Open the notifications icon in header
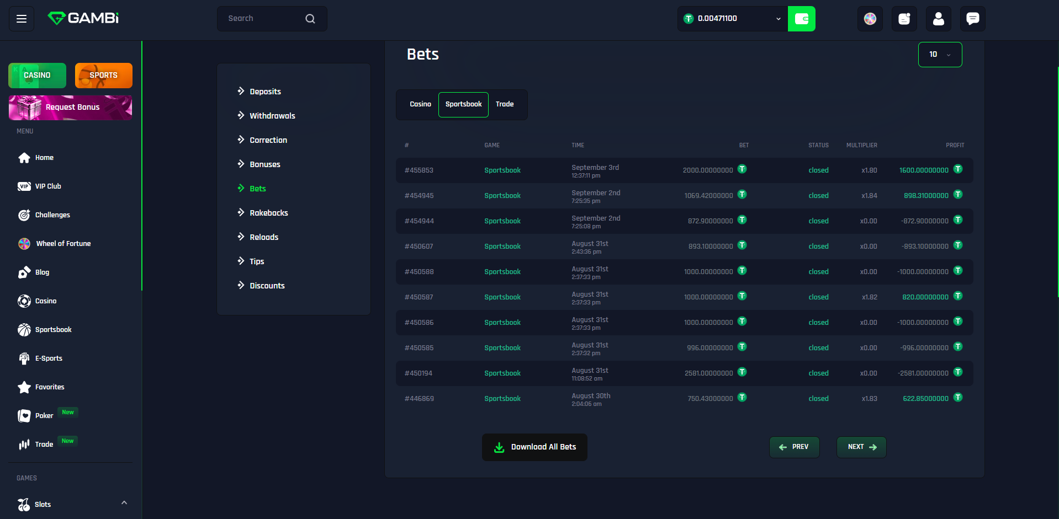This screenshot has height=519, width=1059. [x=904, y=19]
